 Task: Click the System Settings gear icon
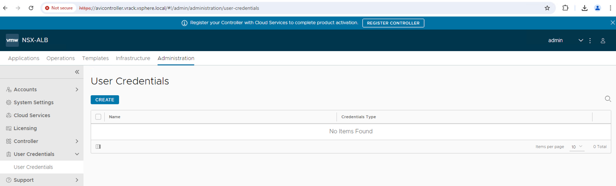[x=9, y=103]
